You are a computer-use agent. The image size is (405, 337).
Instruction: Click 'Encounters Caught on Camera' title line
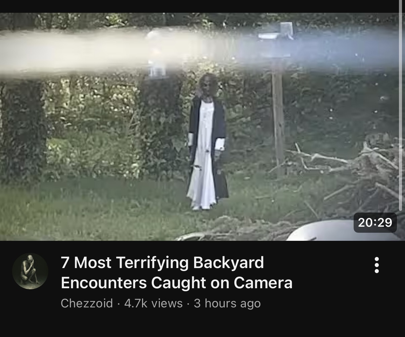coord(177,283)
